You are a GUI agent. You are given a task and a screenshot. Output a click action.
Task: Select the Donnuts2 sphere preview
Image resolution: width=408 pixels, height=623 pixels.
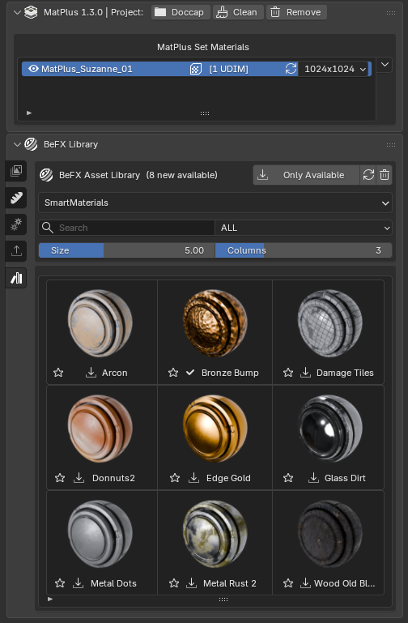pyautogui.click(x=100, y=429)
